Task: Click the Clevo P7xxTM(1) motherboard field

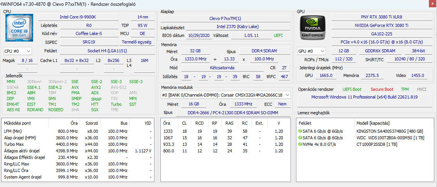Action: pos(225,18)
